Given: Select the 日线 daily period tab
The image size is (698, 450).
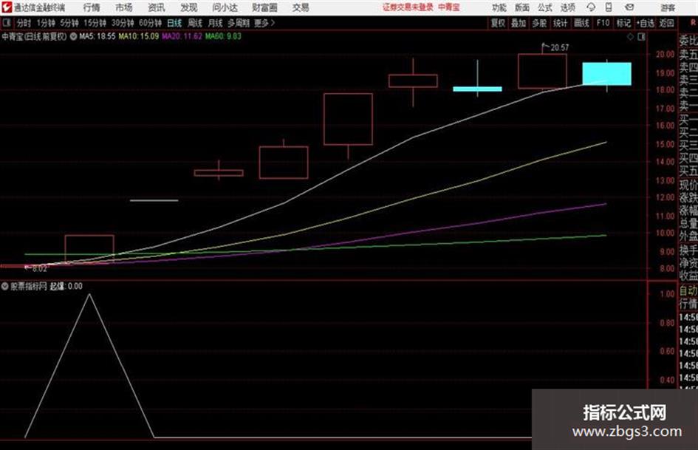Looking at the screenshot, I should click(174, 23).
